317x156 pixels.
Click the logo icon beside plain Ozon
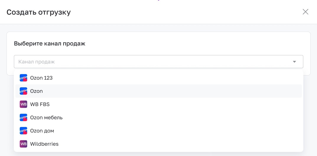[23, 91]
